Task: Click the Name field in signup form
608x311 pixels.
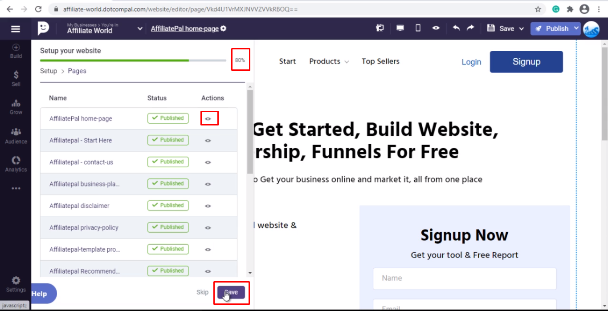Action: [465, 279]
